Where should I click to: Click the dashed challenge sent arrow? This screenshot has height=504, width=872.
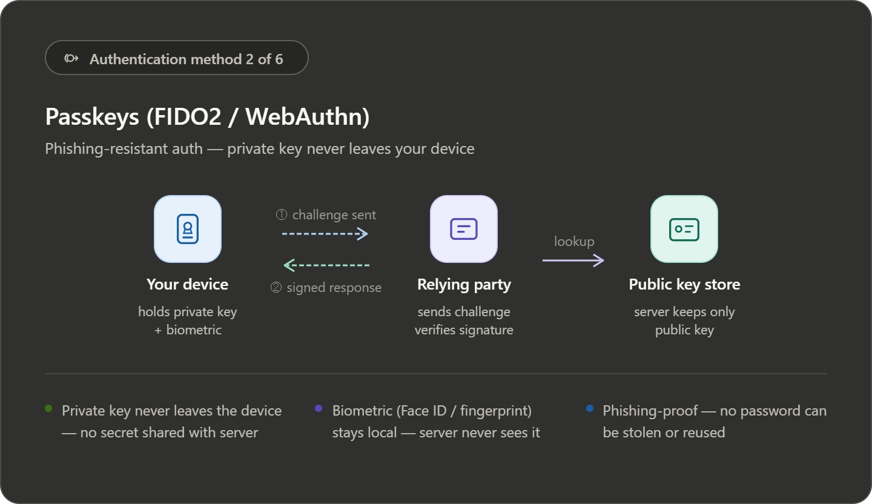[x=325, y=234]
